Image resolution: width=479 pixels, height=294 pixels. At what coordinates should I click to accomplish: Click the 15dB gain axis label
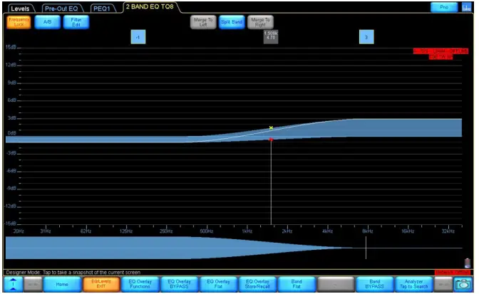(x=11, y=47)
